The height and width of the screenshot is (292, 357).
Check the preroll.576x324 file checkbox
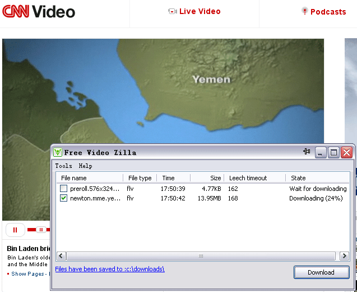[x=63, y=189]
